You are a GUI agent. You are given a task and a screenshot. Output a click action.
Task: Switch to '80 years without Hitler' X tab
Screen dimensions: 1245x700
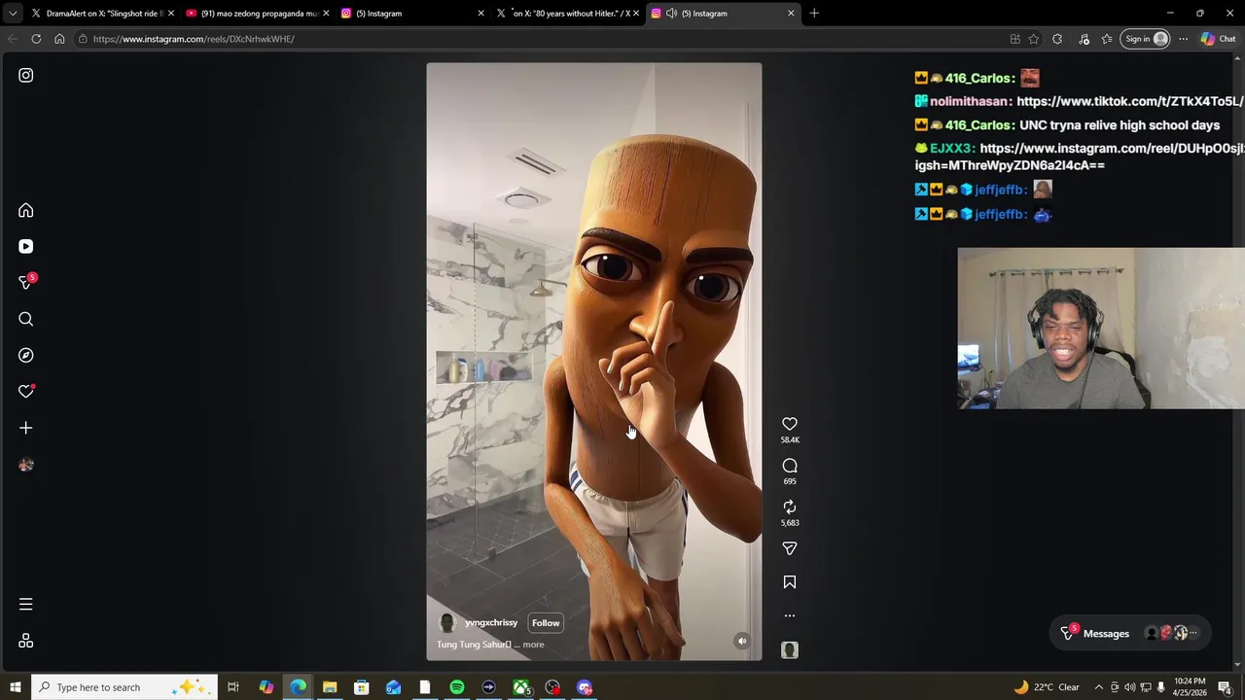click(568, 14)
